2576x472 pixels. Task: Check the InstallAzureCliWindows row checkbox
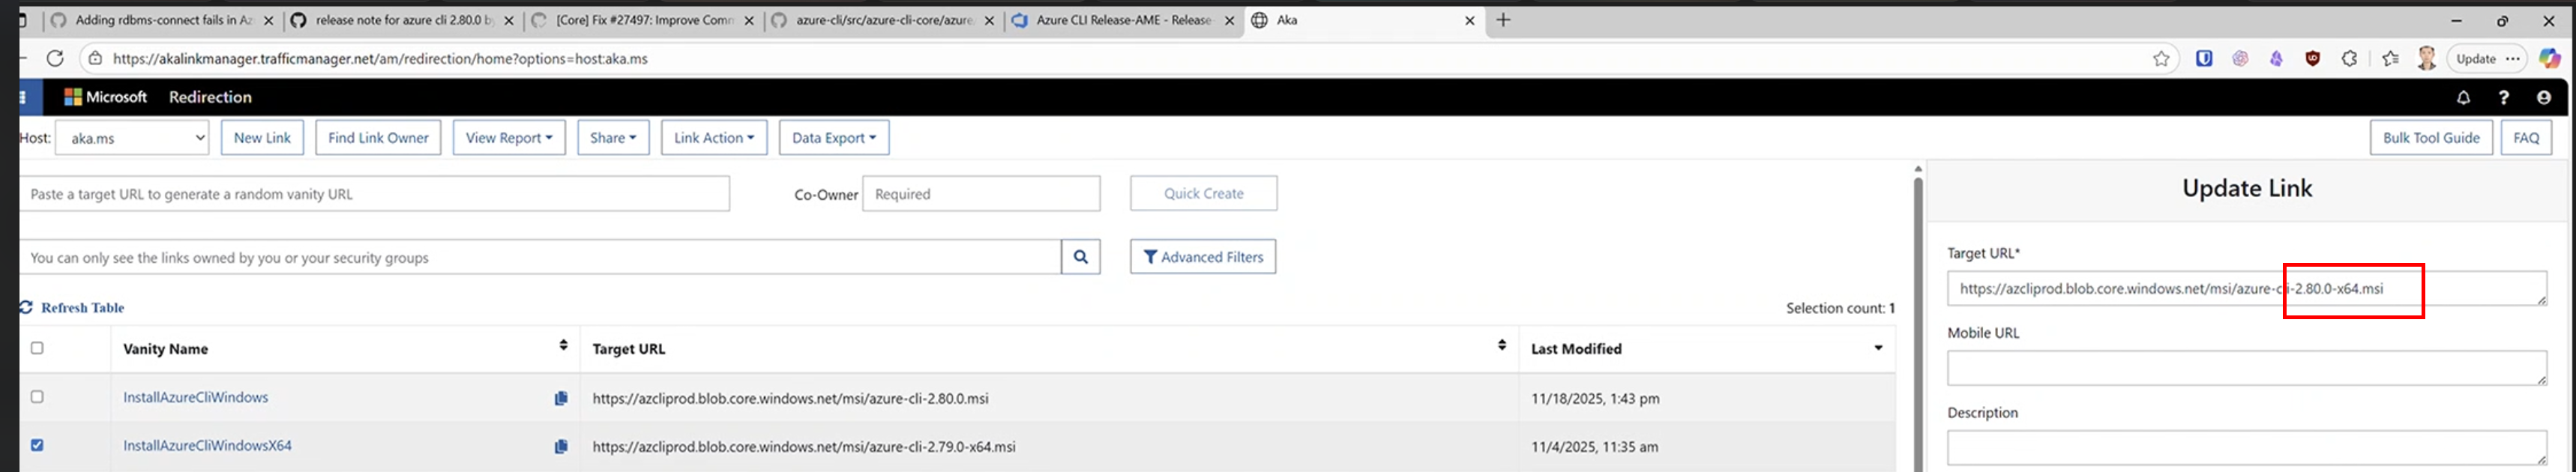[x=37, y=397]
